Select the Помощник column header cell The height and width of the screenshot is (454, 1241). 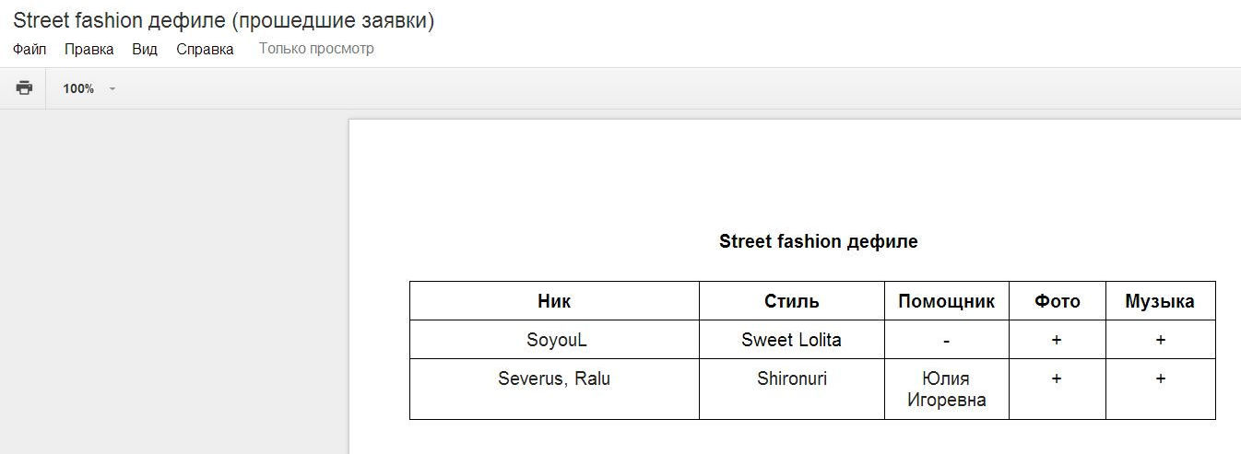point(946,301)
